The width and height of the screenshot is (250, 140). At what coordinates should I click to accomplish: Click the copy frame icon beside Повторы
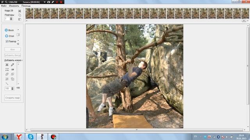tap(20, 15)
